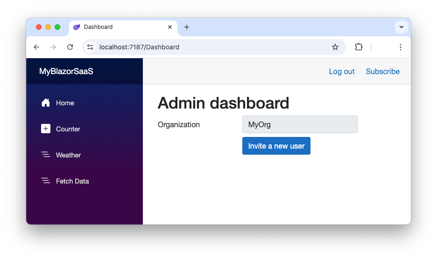The width and height of the screenshot is (437, 259).
Task: Click the browser forward arrow
Action: tap(53, 47)
